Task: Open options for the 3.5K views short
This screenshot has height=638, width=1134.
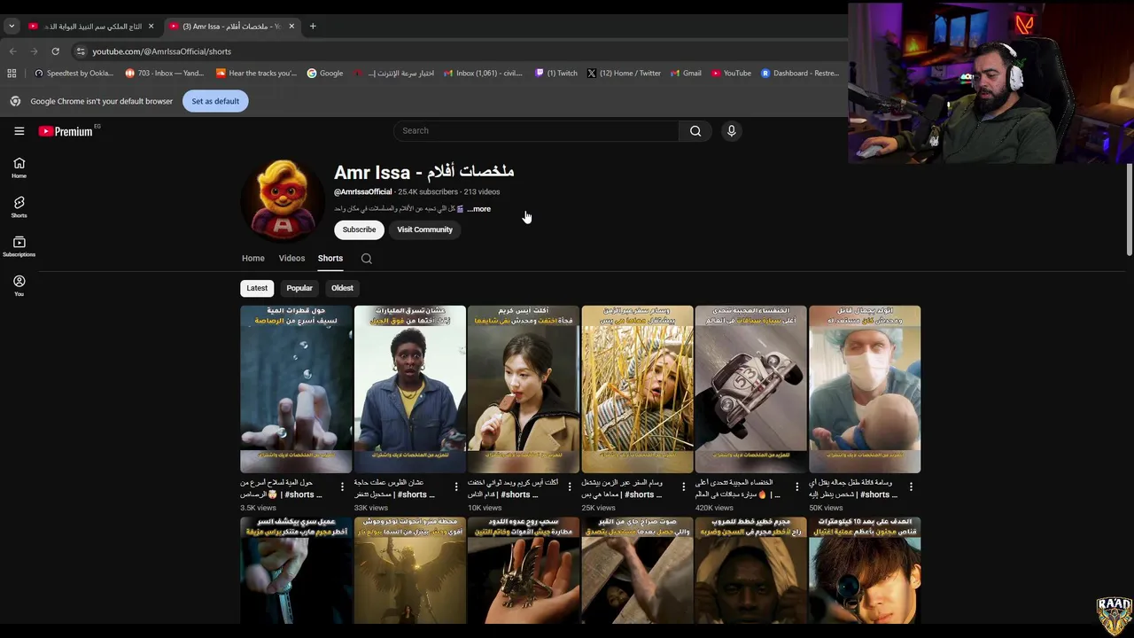Action: [343, 486]
